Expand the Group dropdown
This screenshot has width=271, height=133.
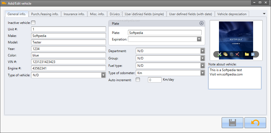click(202, 58)
